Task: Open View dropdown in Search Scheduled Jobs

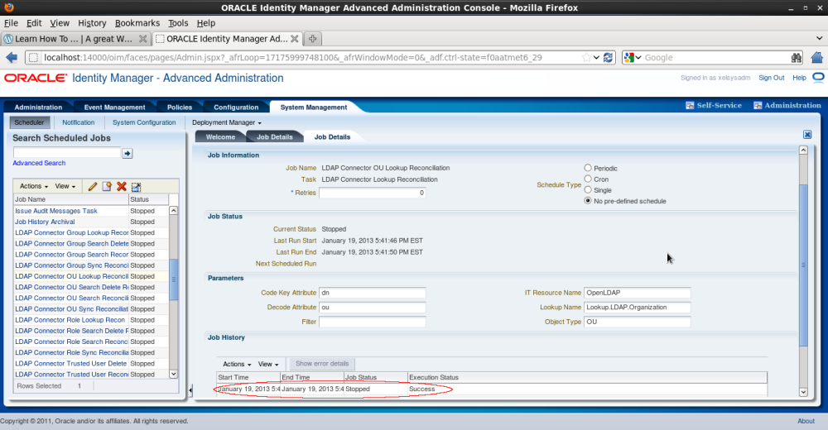Action: (65, 186)
